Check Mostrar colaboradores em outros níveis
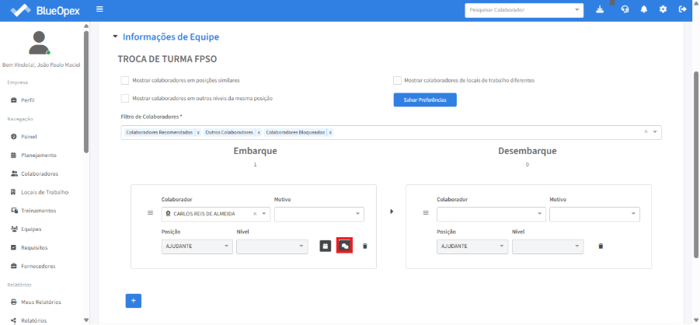This screenshot has width=700, height=325. click(124, 98)
